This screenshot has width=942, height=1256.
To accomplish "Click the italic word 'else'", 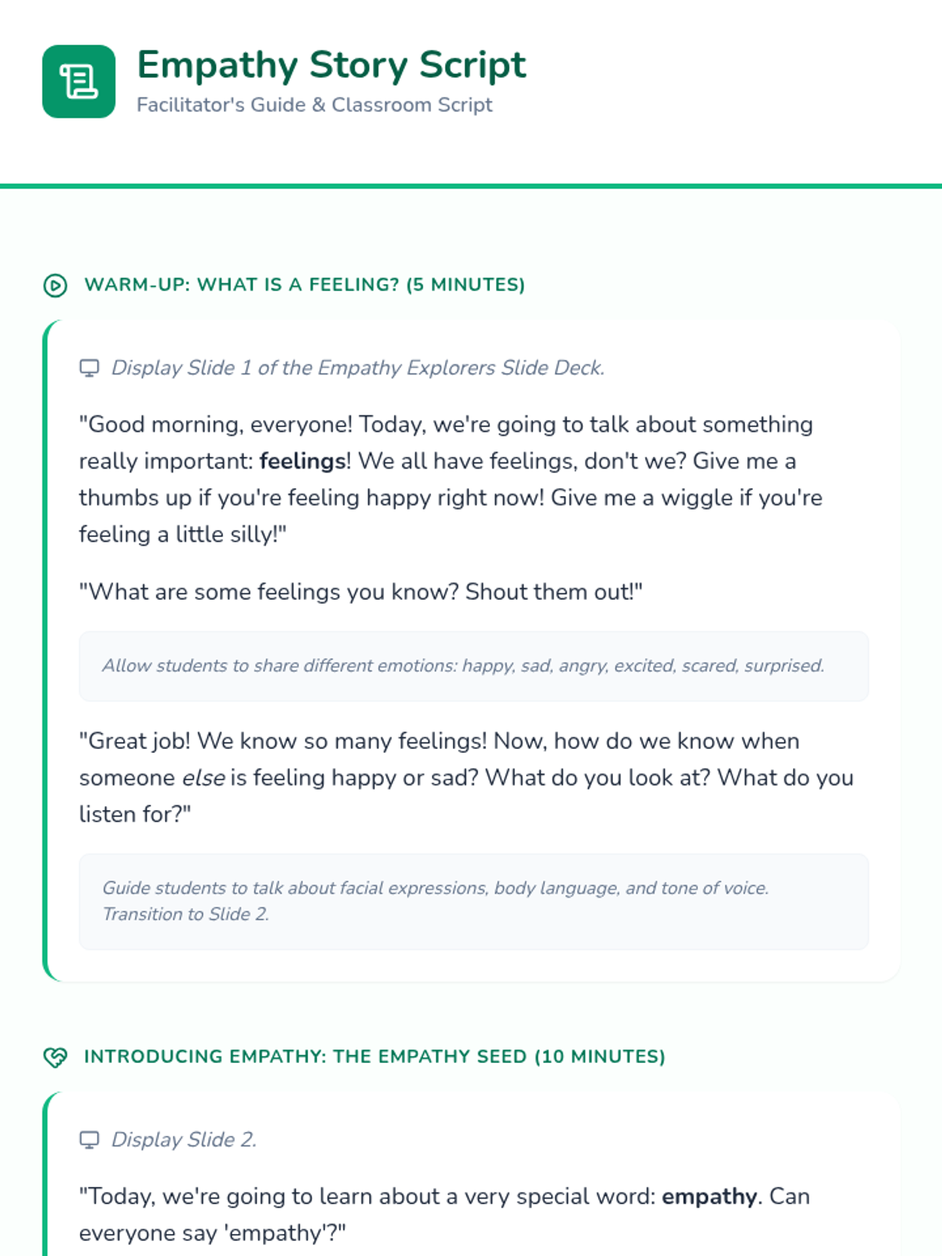I will (203, 778).
